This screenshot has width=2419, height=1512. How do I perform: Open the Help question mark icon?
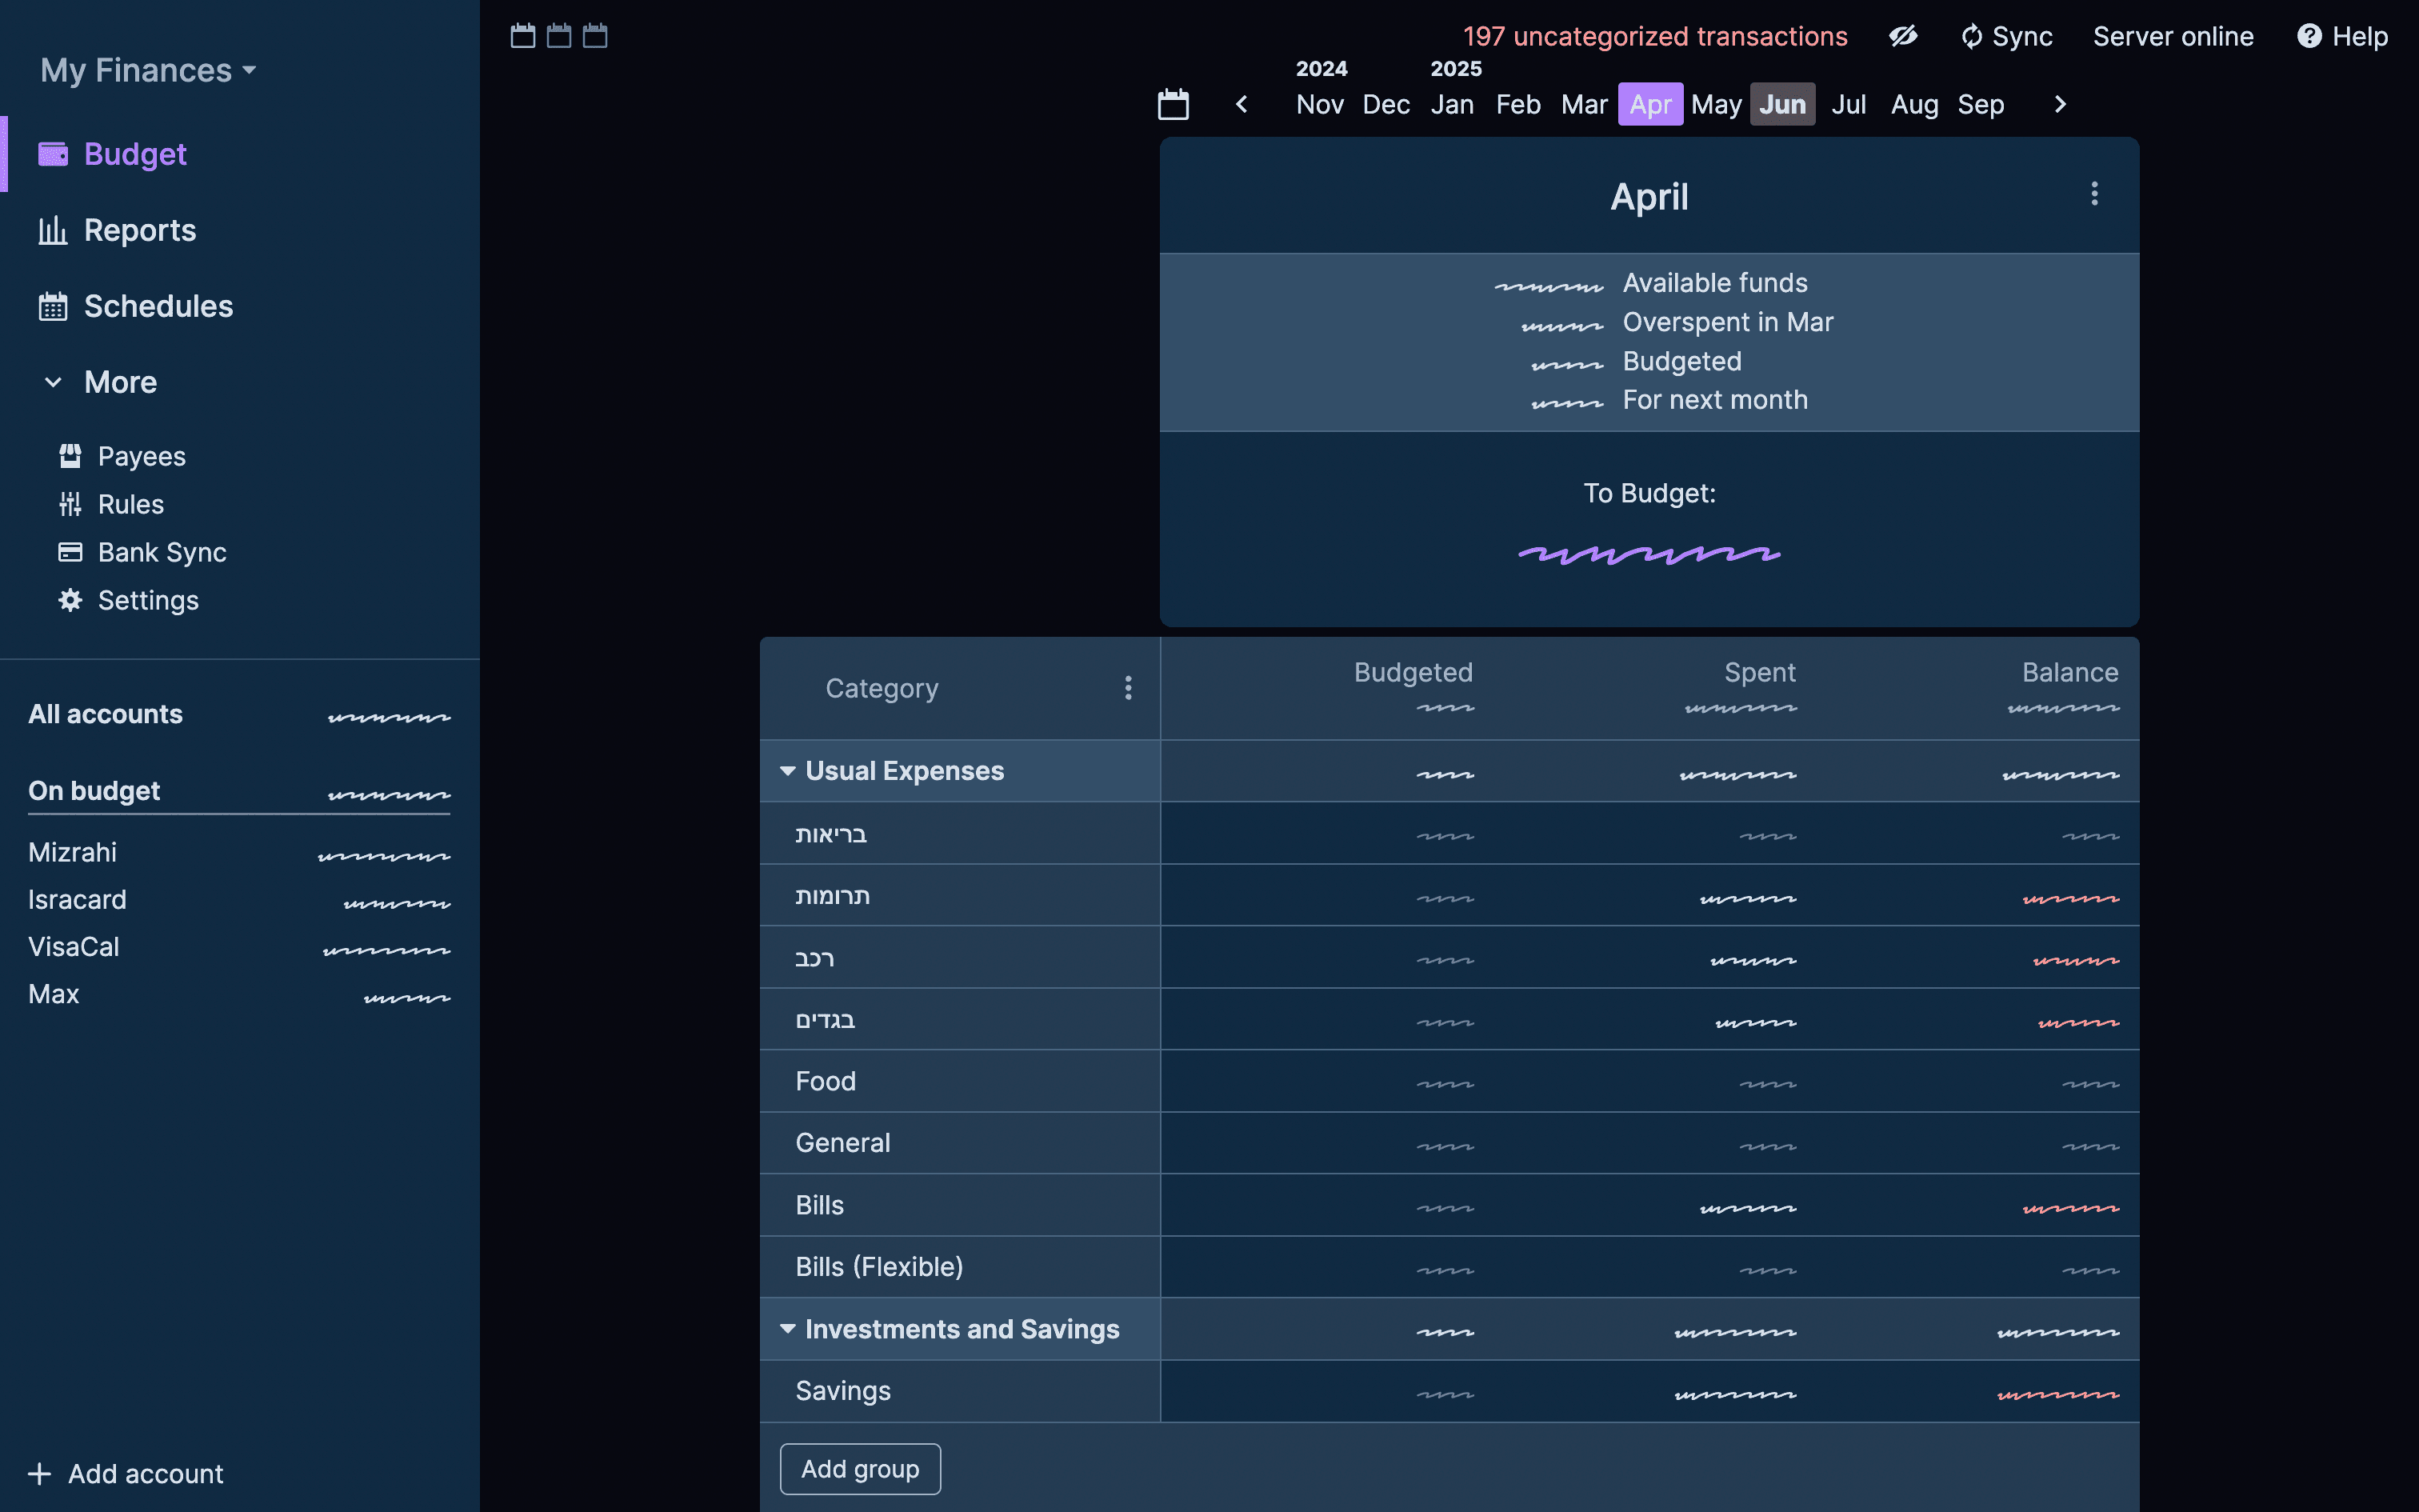[x=2308, y=37]
